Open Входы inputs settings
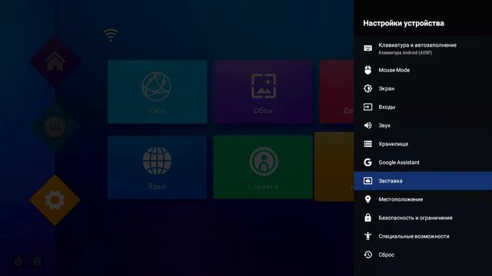The image size is (492, 276). point(423,107)
